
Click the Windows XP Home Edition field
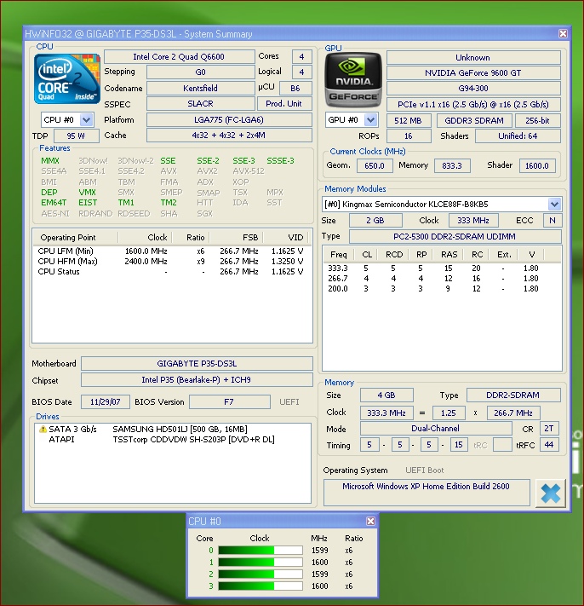point(427,493)
